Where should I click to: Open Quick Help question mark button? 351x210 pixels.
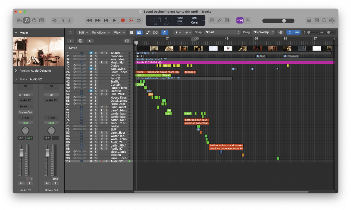pos(34,20)
